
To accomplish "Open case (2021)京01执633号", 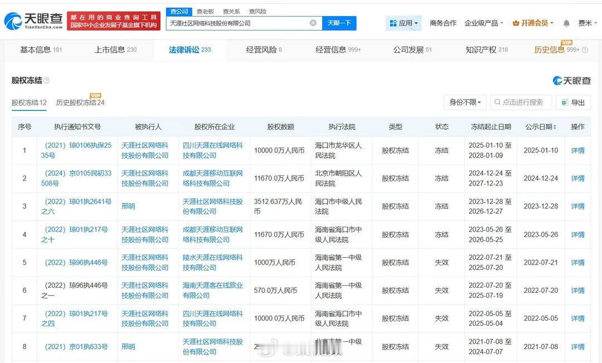I will tap(76, 346).
